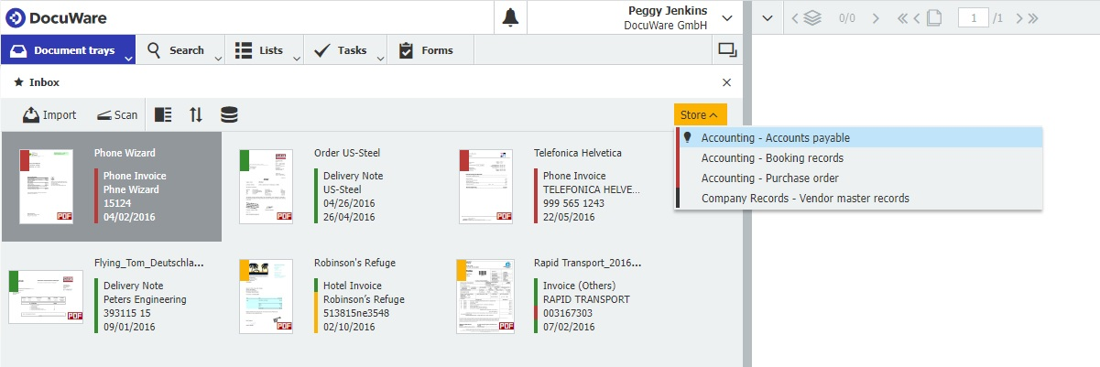Collapse the Store dropdown
This screenshot has height=367, width=1100.
701,115
